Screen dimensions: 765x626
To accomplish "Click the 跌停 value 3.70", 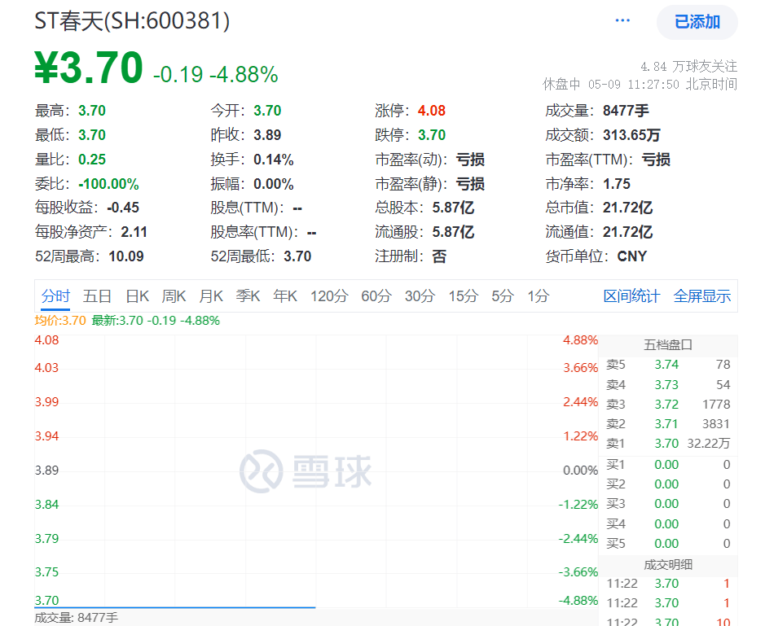I will [x=431, y=135].
